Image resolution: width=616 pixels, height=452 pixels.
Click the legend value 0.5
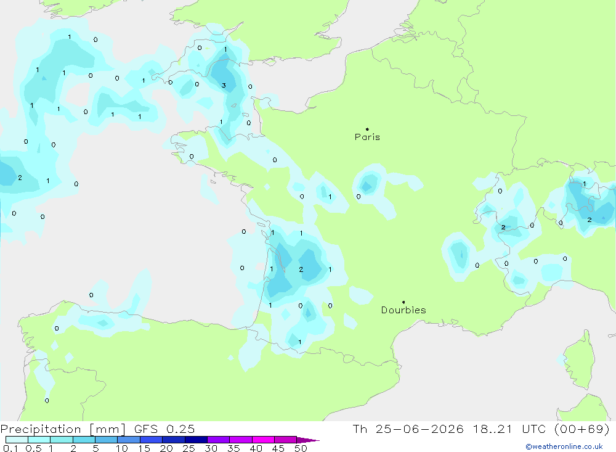[x=33, y=448]
